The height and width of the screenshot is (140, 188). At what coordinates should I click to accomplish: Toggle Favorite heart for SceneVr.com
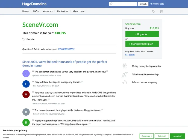24,39
